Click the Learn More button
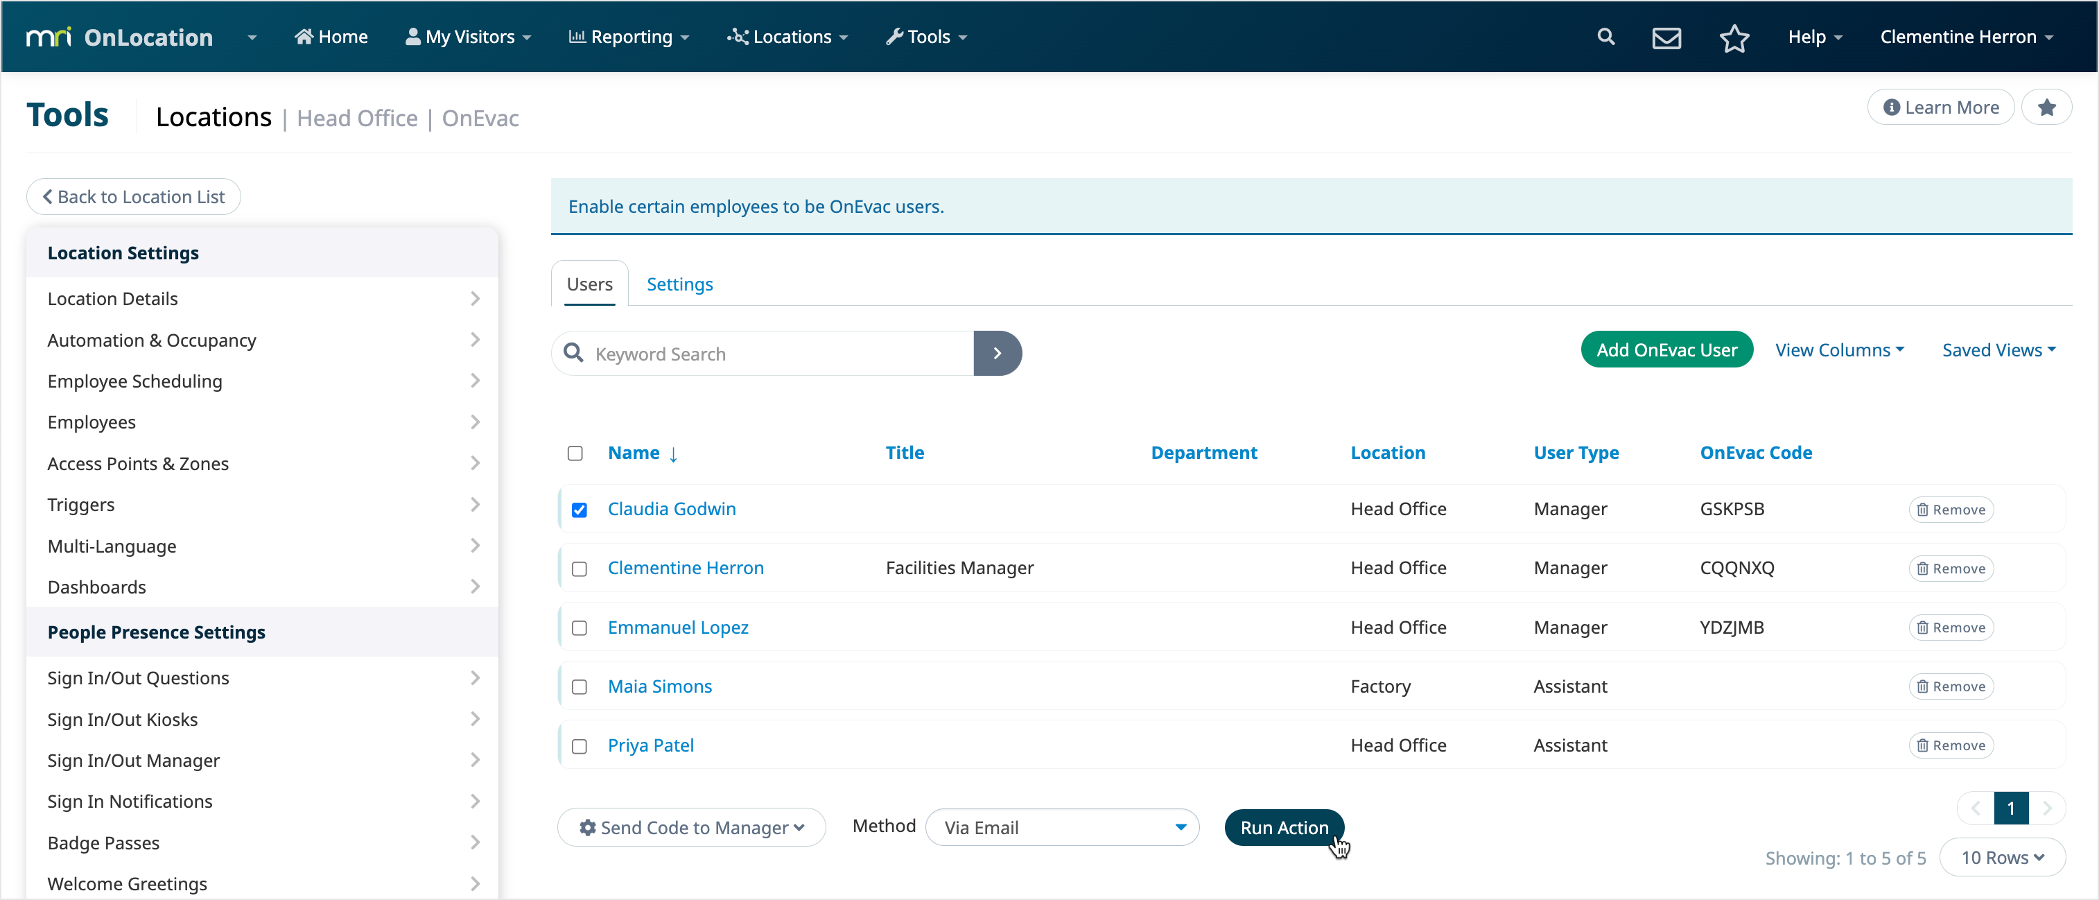The height and width of the screenshot is (900, 2099). tap(1940, 107)
